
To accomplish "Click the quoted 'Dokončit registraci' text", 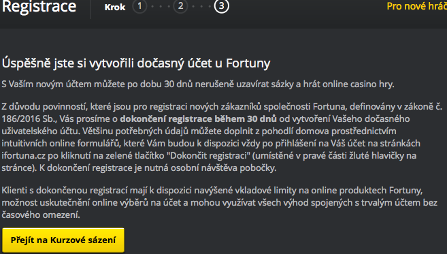I will coord(207,156).
